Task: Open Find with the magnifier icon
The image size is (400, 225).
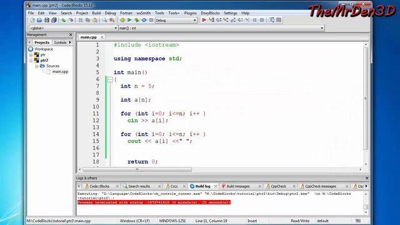Action: tap(104, 20)
